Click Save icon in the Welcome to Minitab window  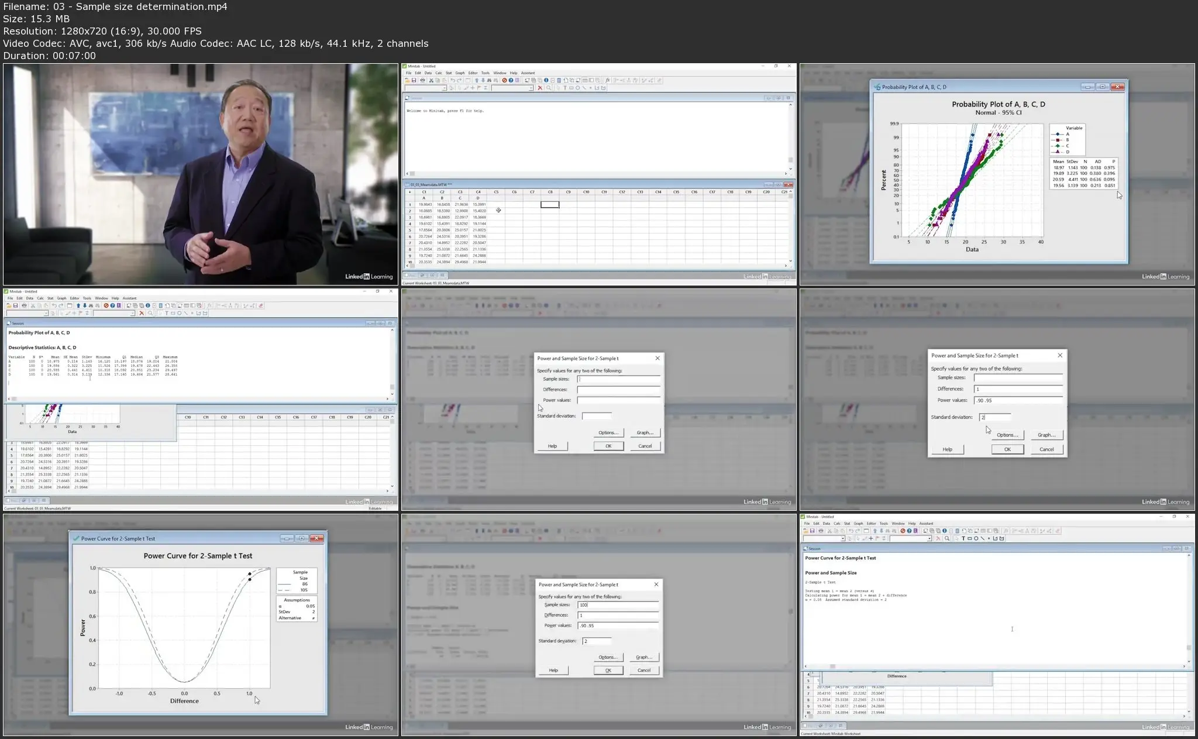tap(414, 81)
